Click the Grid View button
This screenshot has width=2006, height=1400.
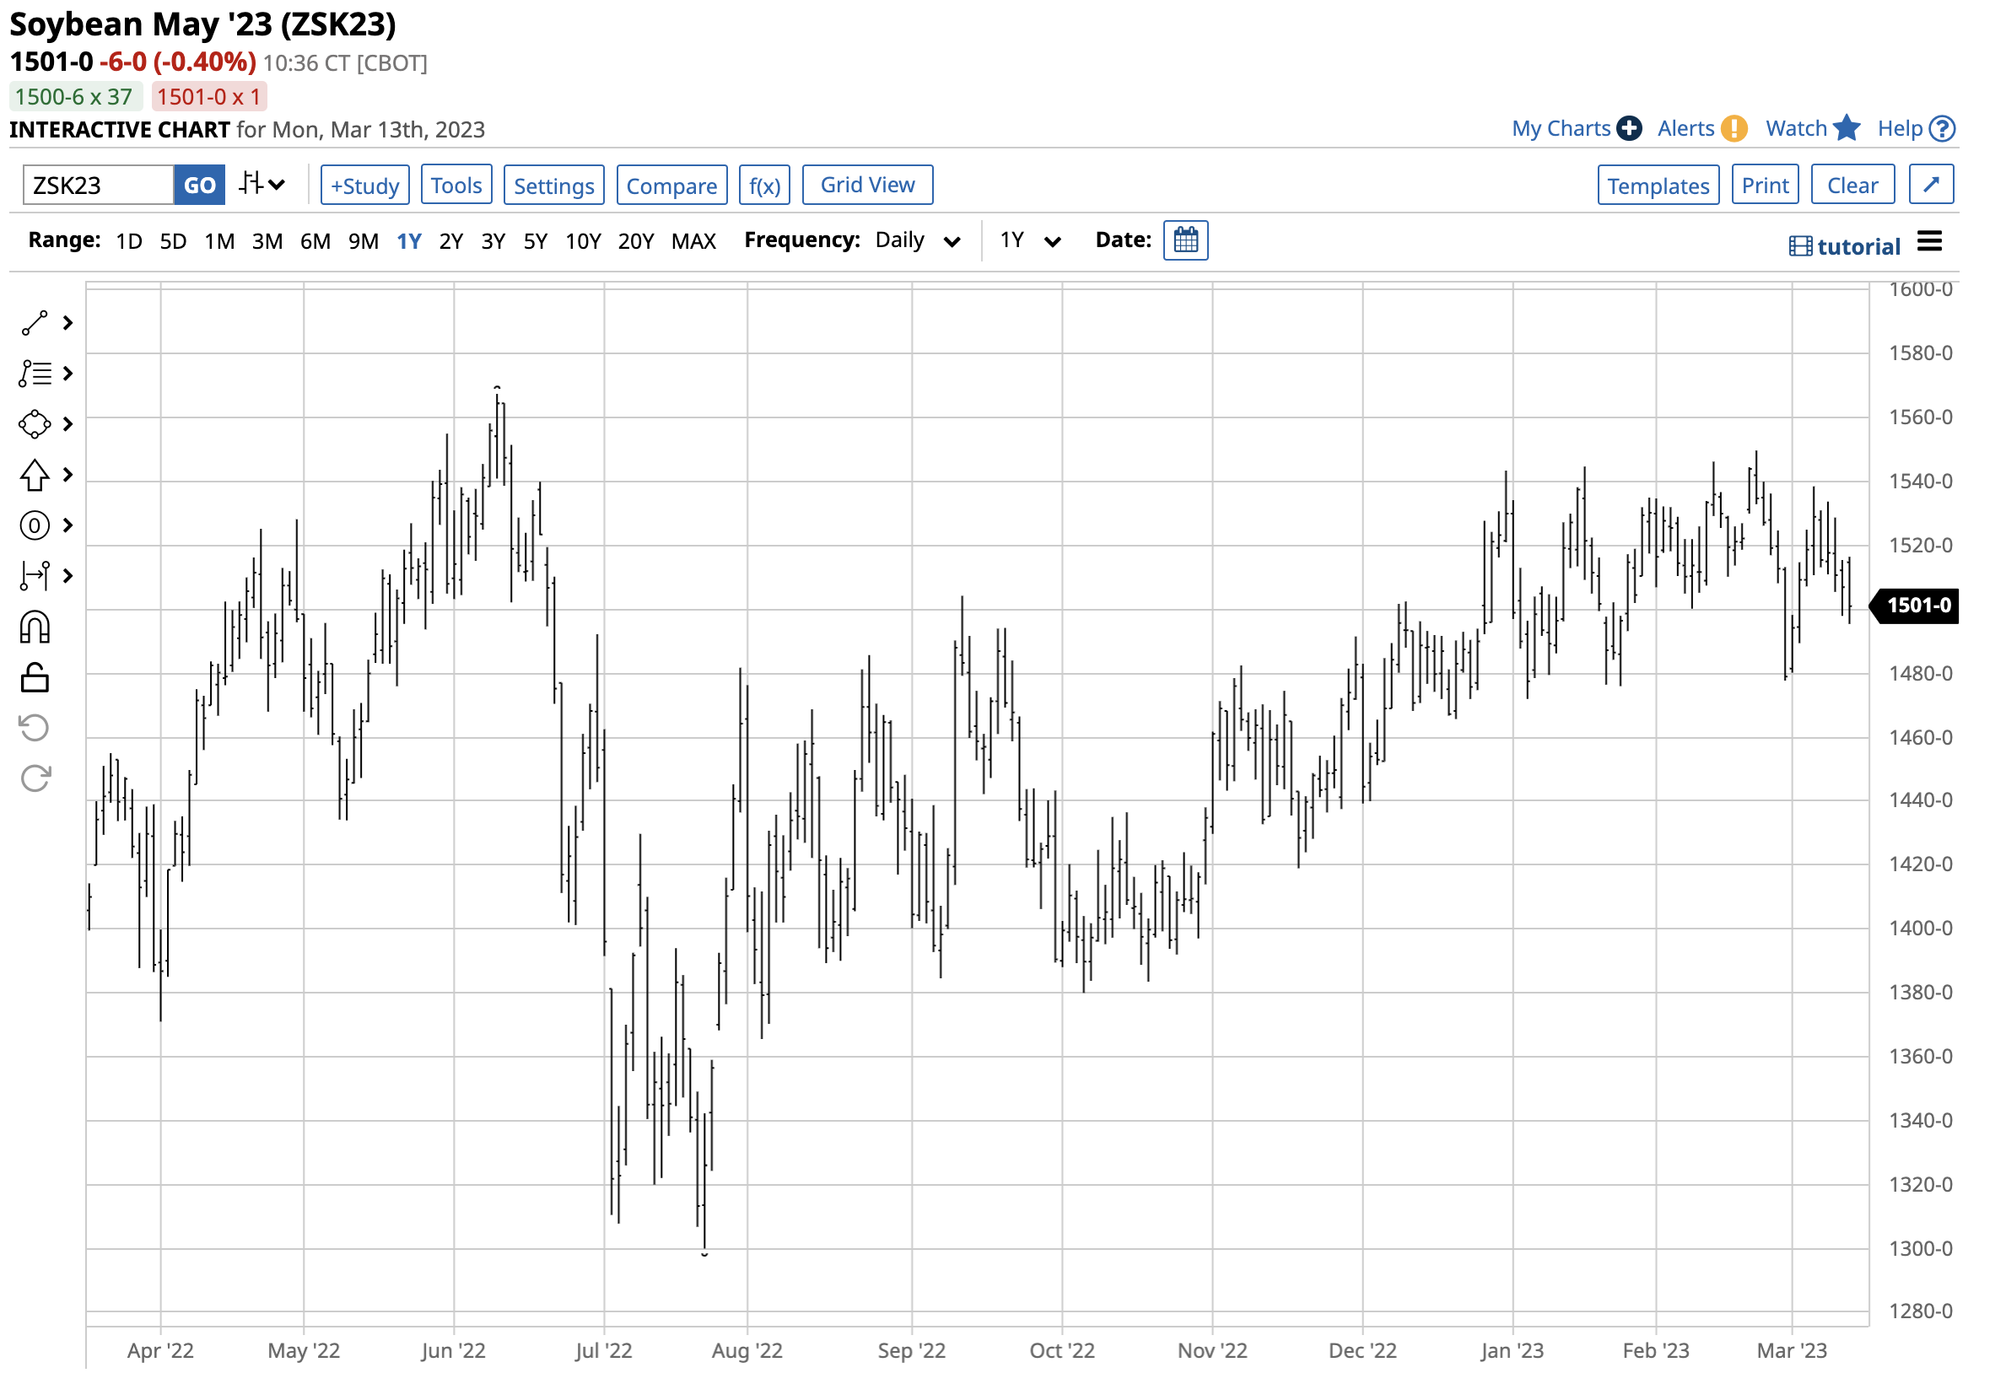[866, 186]
